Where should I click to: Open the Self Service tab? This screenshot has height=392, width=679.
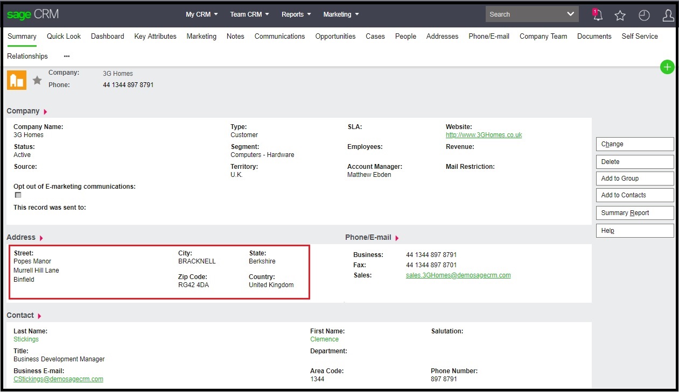point(640,37)
